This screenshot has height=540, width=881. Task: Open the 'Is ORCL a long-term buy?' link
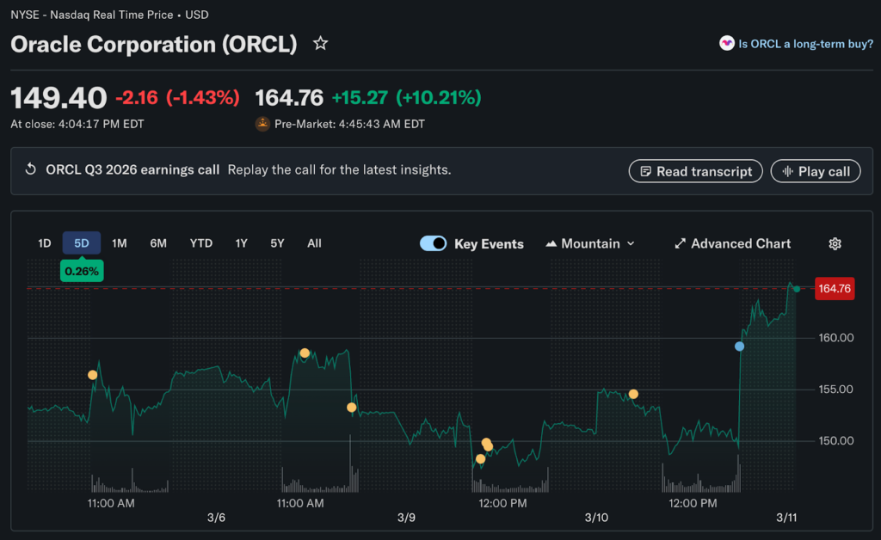(805, 43)
